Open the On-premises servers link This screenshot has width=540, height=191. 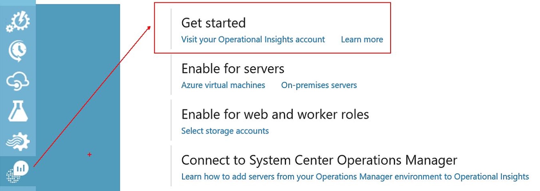(x=319, y=85)
